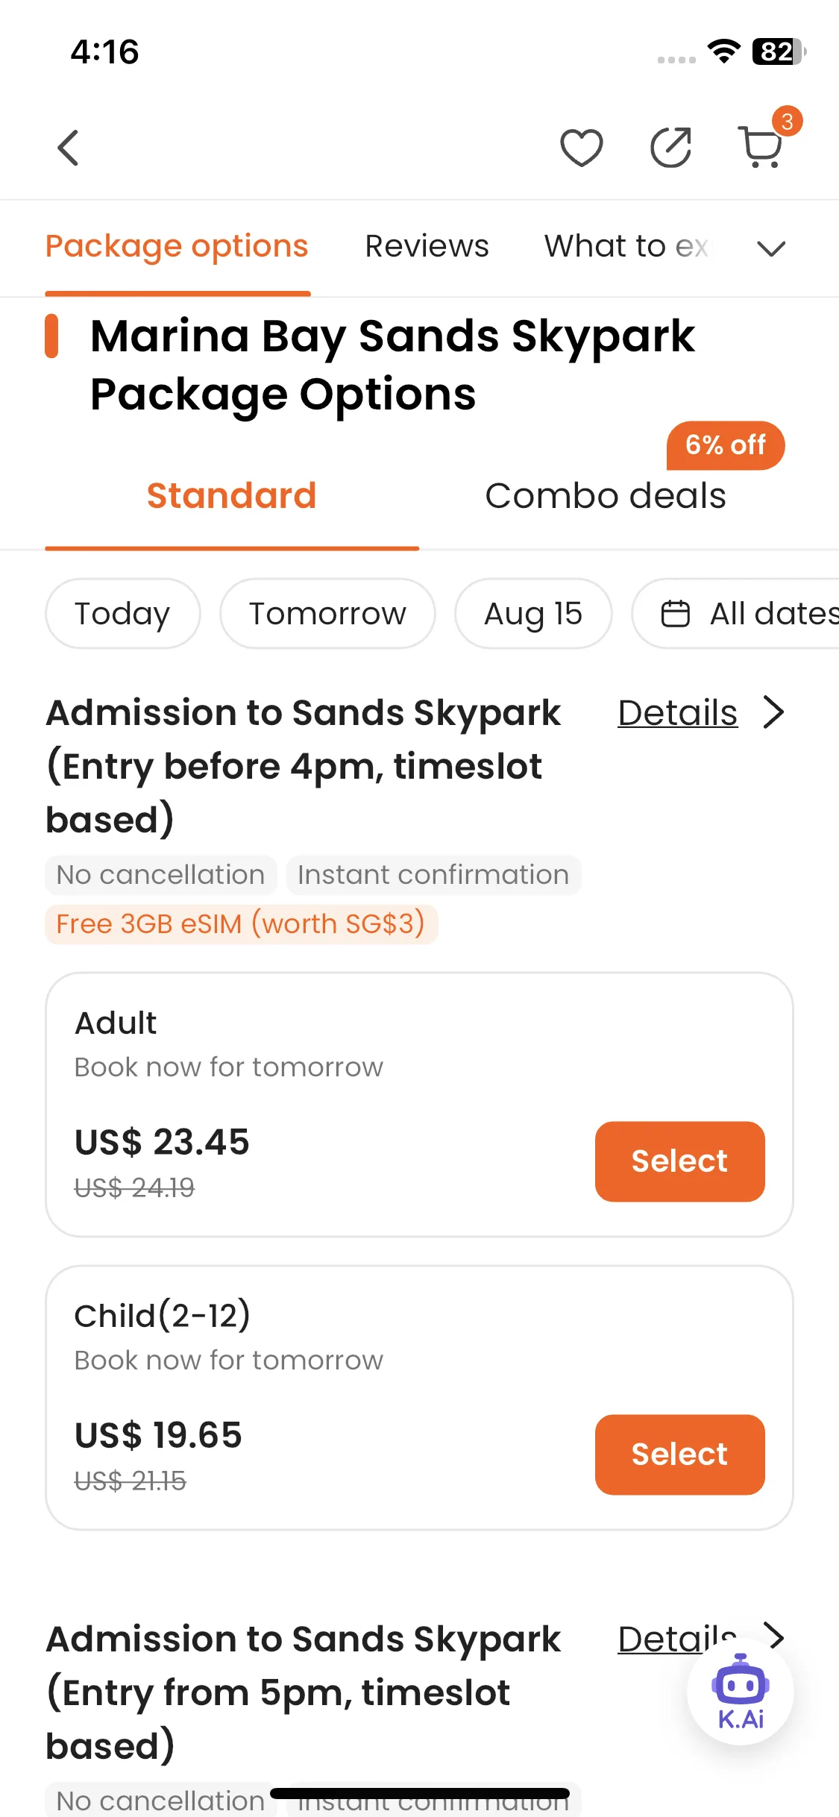This screenshot has height=1817, width=839.
Task: Select the Aug 15 date chip
Action: [x=533, y=614]
